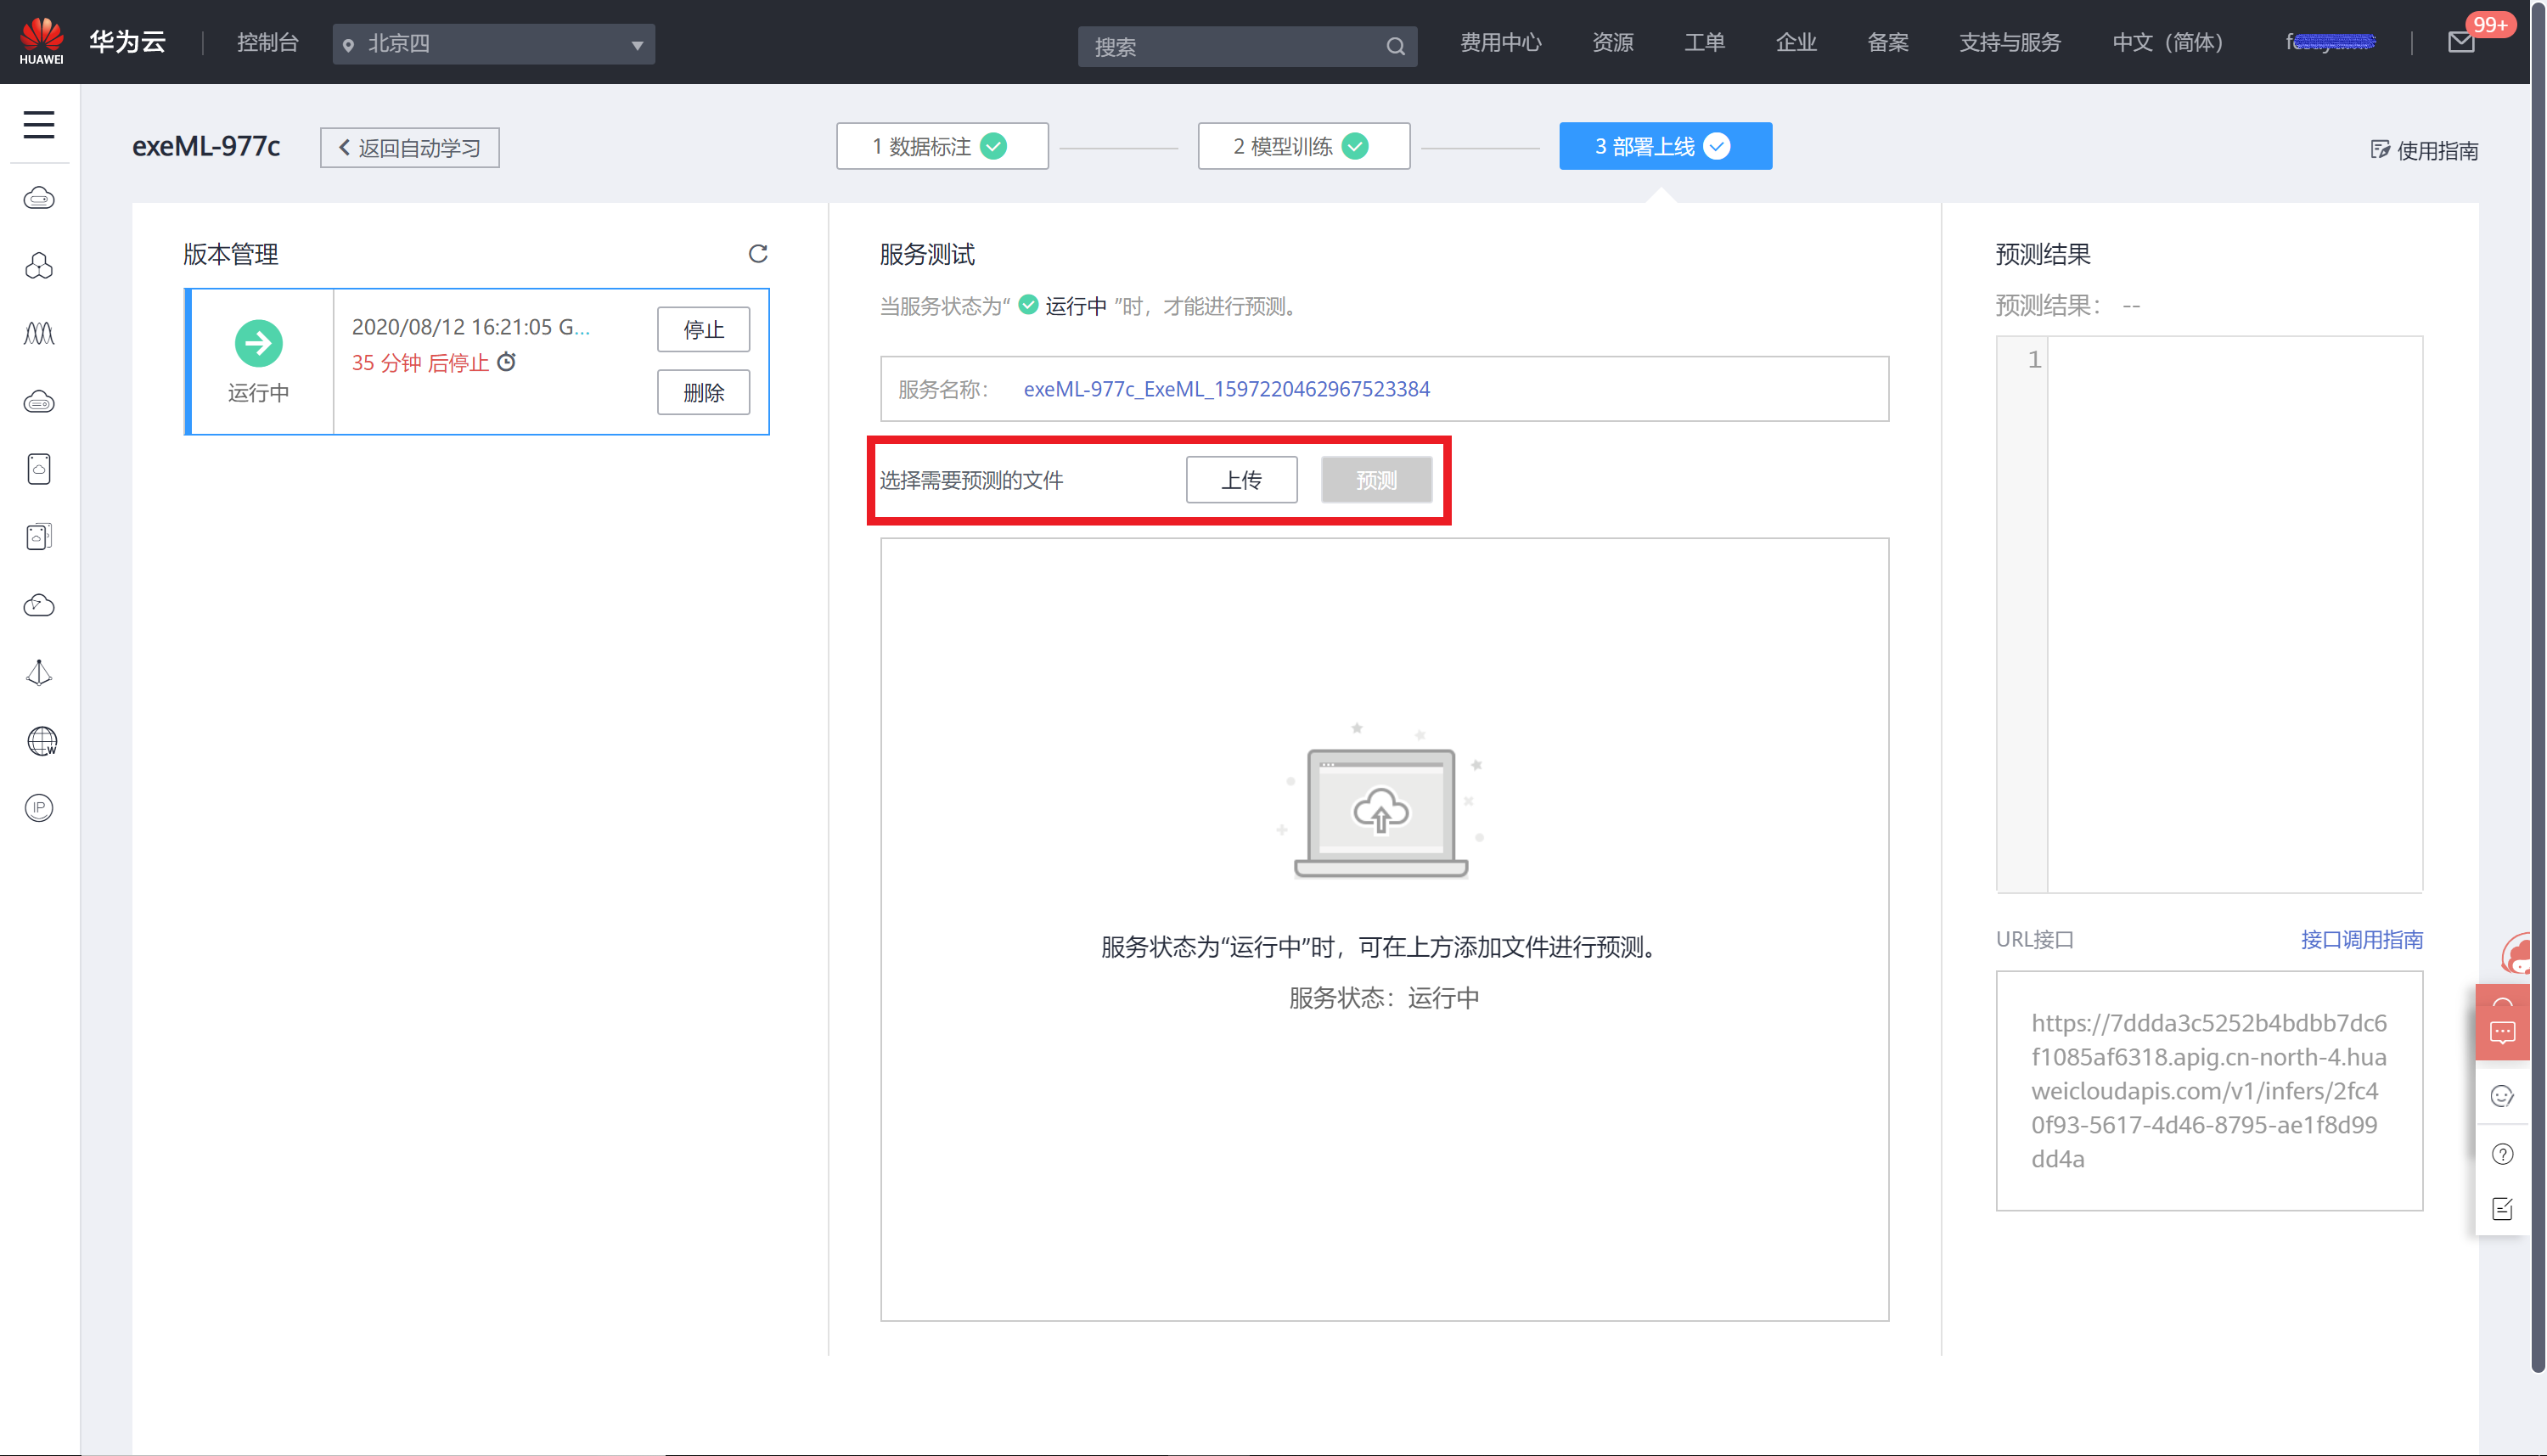Screen dimensions: 2547x1456
Task: Open the 接口调用指南 link
Action: 2361,939
